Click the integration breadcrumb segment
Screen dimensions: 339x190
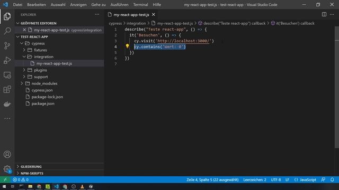point(136,23)
